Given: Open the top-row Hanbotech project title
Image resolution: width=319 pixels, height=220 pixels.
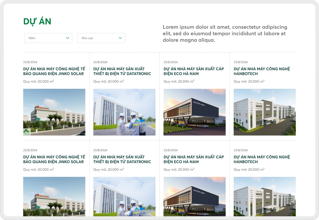Looking at the screenshot, I should (x=262, y=71).
